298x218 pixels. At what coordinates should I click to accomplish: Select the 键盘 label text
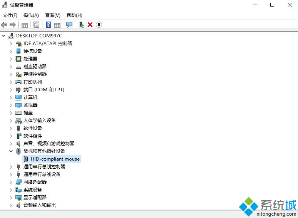click(28, 113)
